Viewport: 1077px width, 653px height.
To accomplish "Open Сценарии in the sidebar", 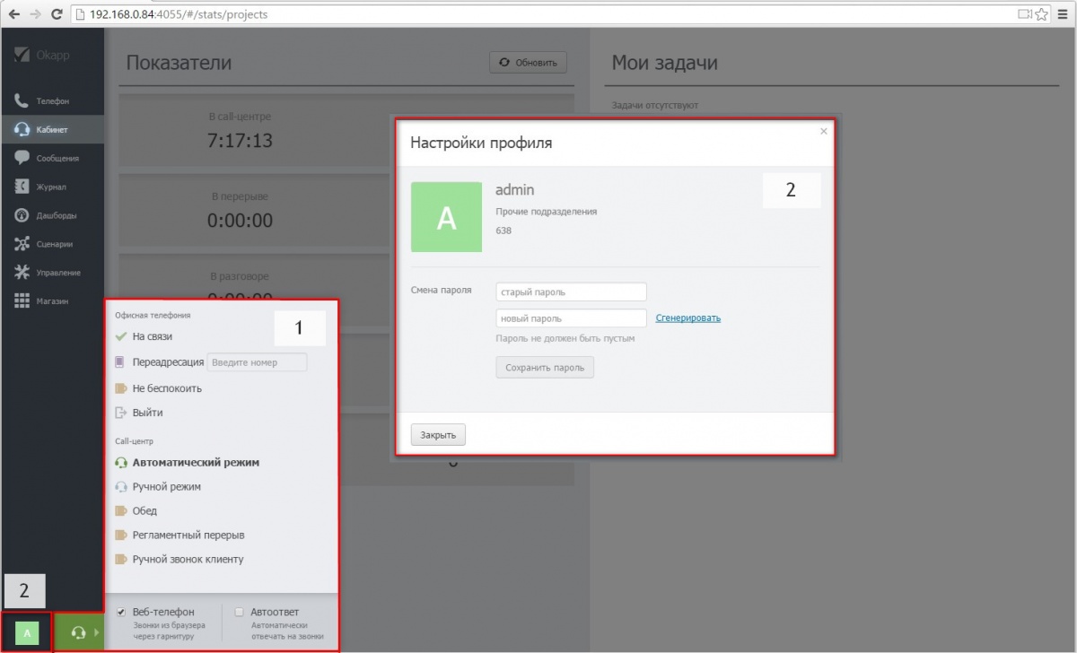I will (x=54, y=244).
